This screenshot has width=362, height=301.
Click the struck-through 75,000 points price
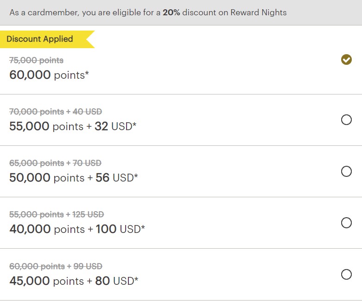click(36, 60)
